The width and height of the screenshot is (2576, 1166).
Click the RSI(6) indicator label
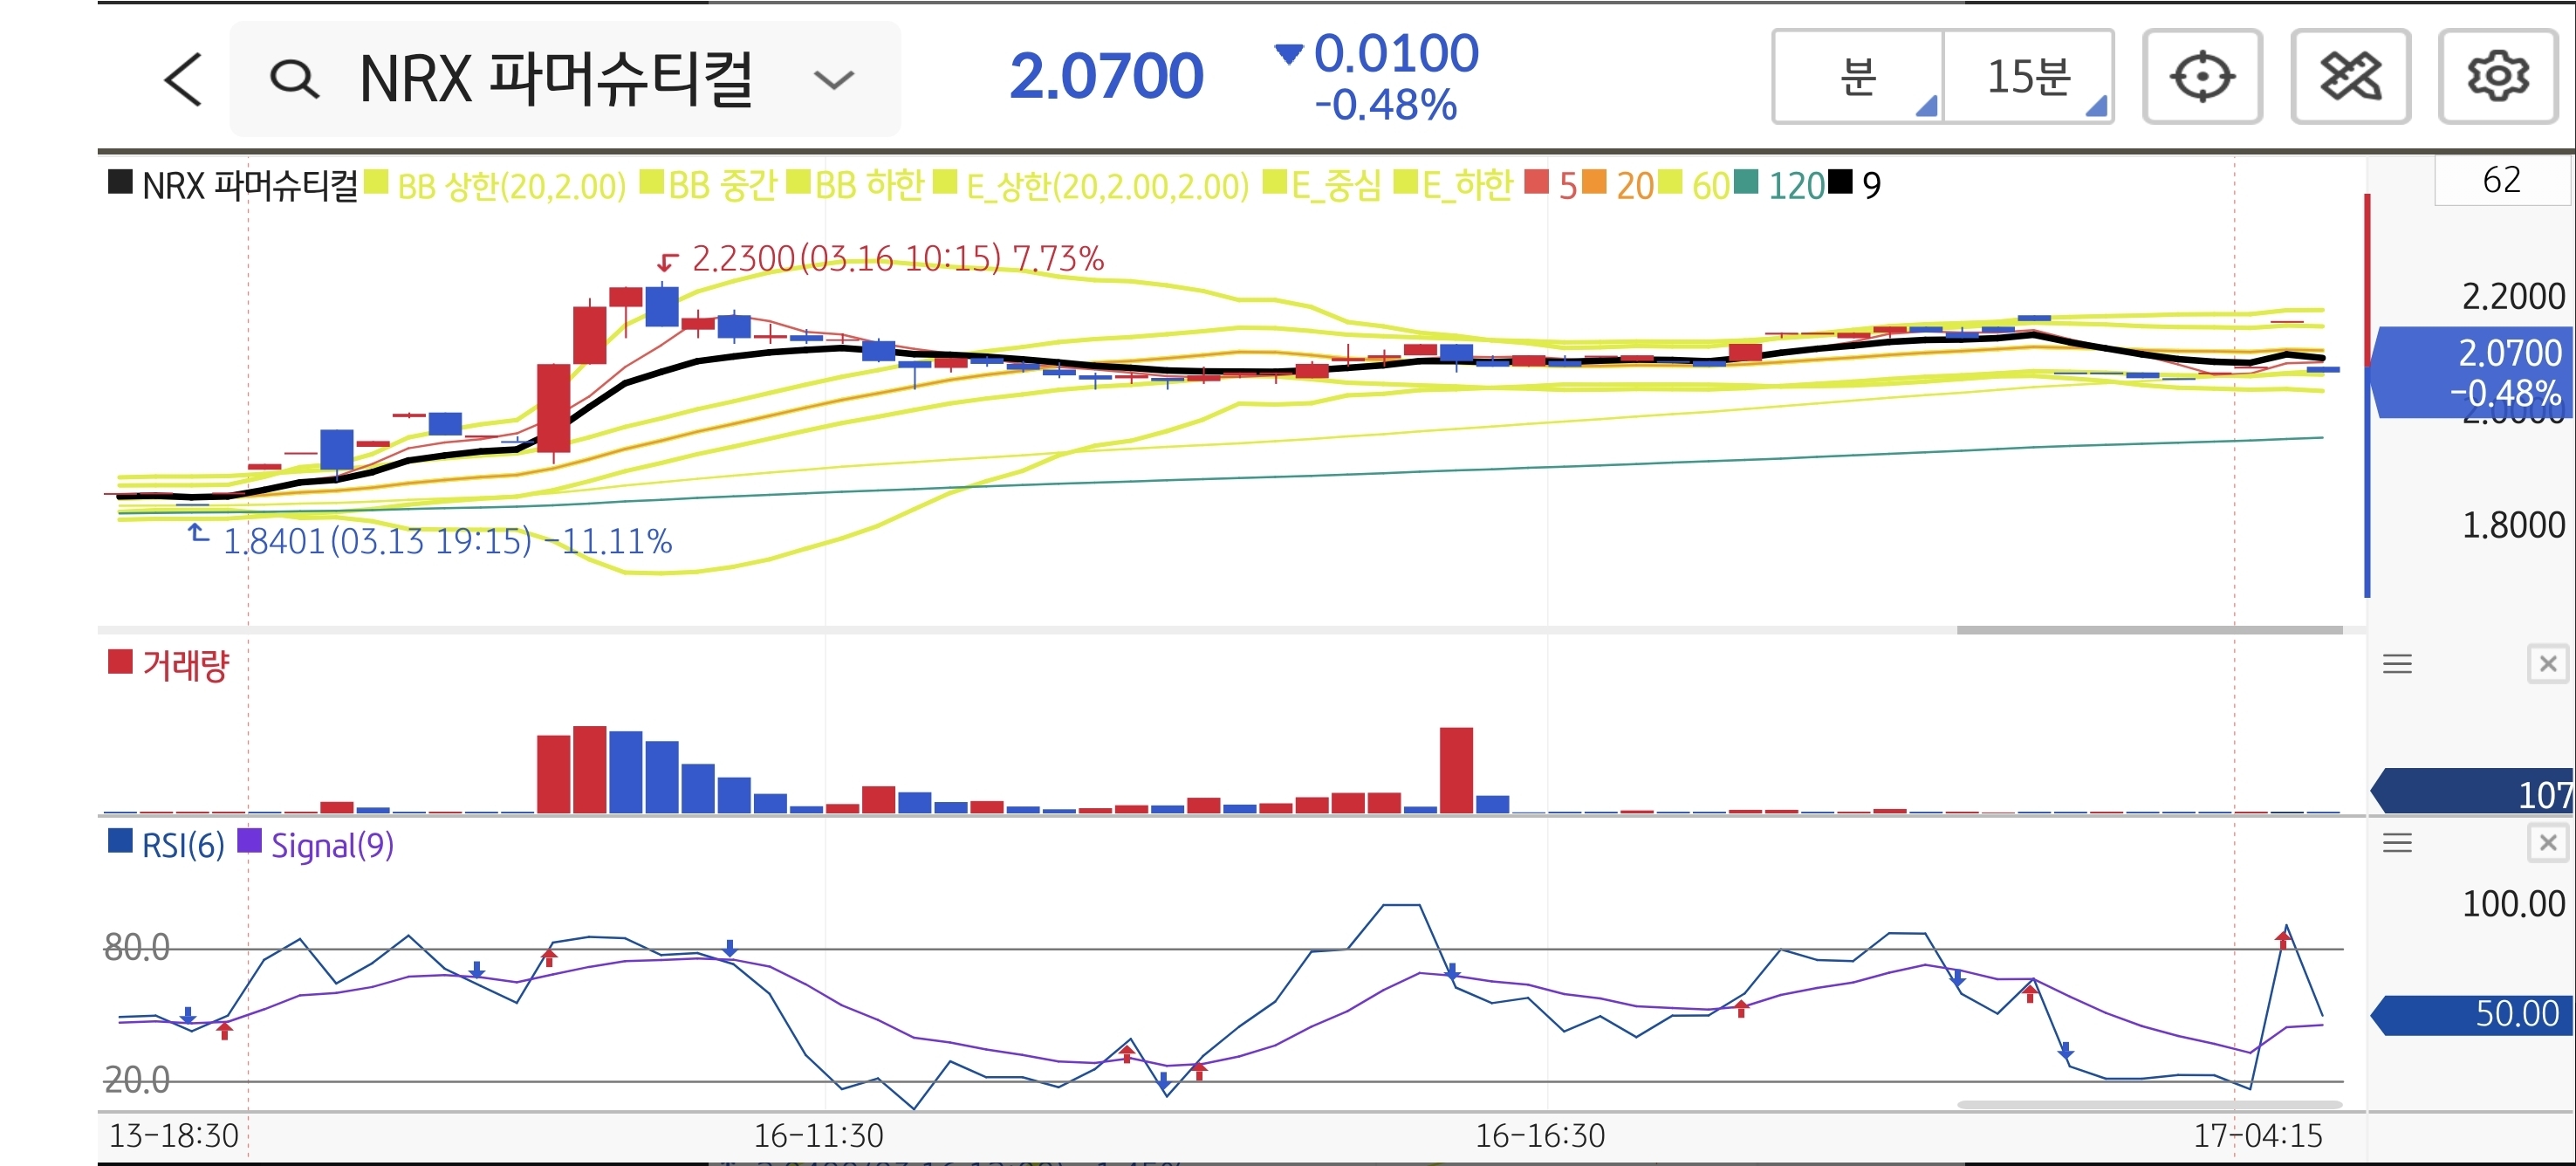pyautogui.click(x=182, y=846)
